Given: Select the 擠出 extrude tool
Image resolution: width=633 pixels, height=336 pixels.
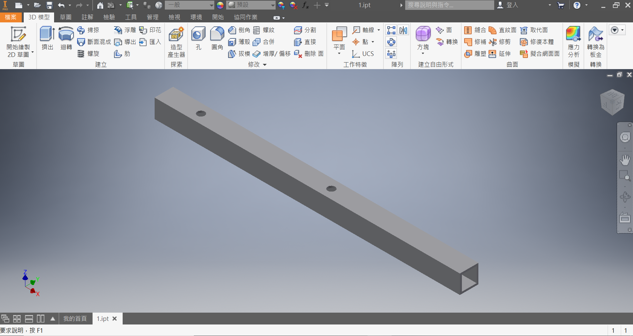Looking at the screenshot, I should (x=47, y=38).
